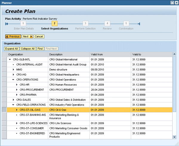Expand the MMG organization node

tap(13, 70)
